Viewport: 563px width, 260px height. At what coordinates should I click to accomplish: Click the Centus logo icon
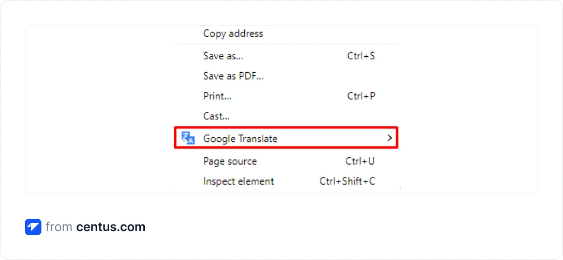pos(33,227)
